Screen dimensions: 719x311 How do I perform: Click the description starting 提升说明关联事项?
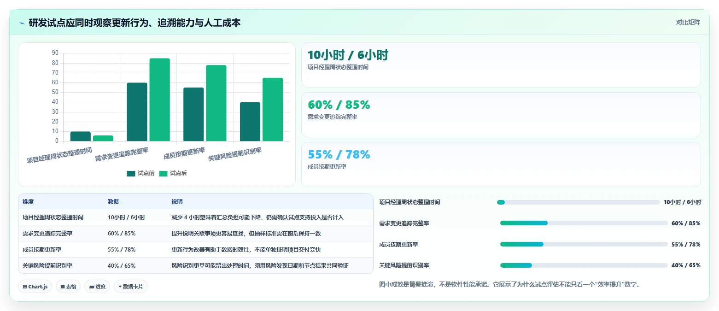(x=246, y=234)
